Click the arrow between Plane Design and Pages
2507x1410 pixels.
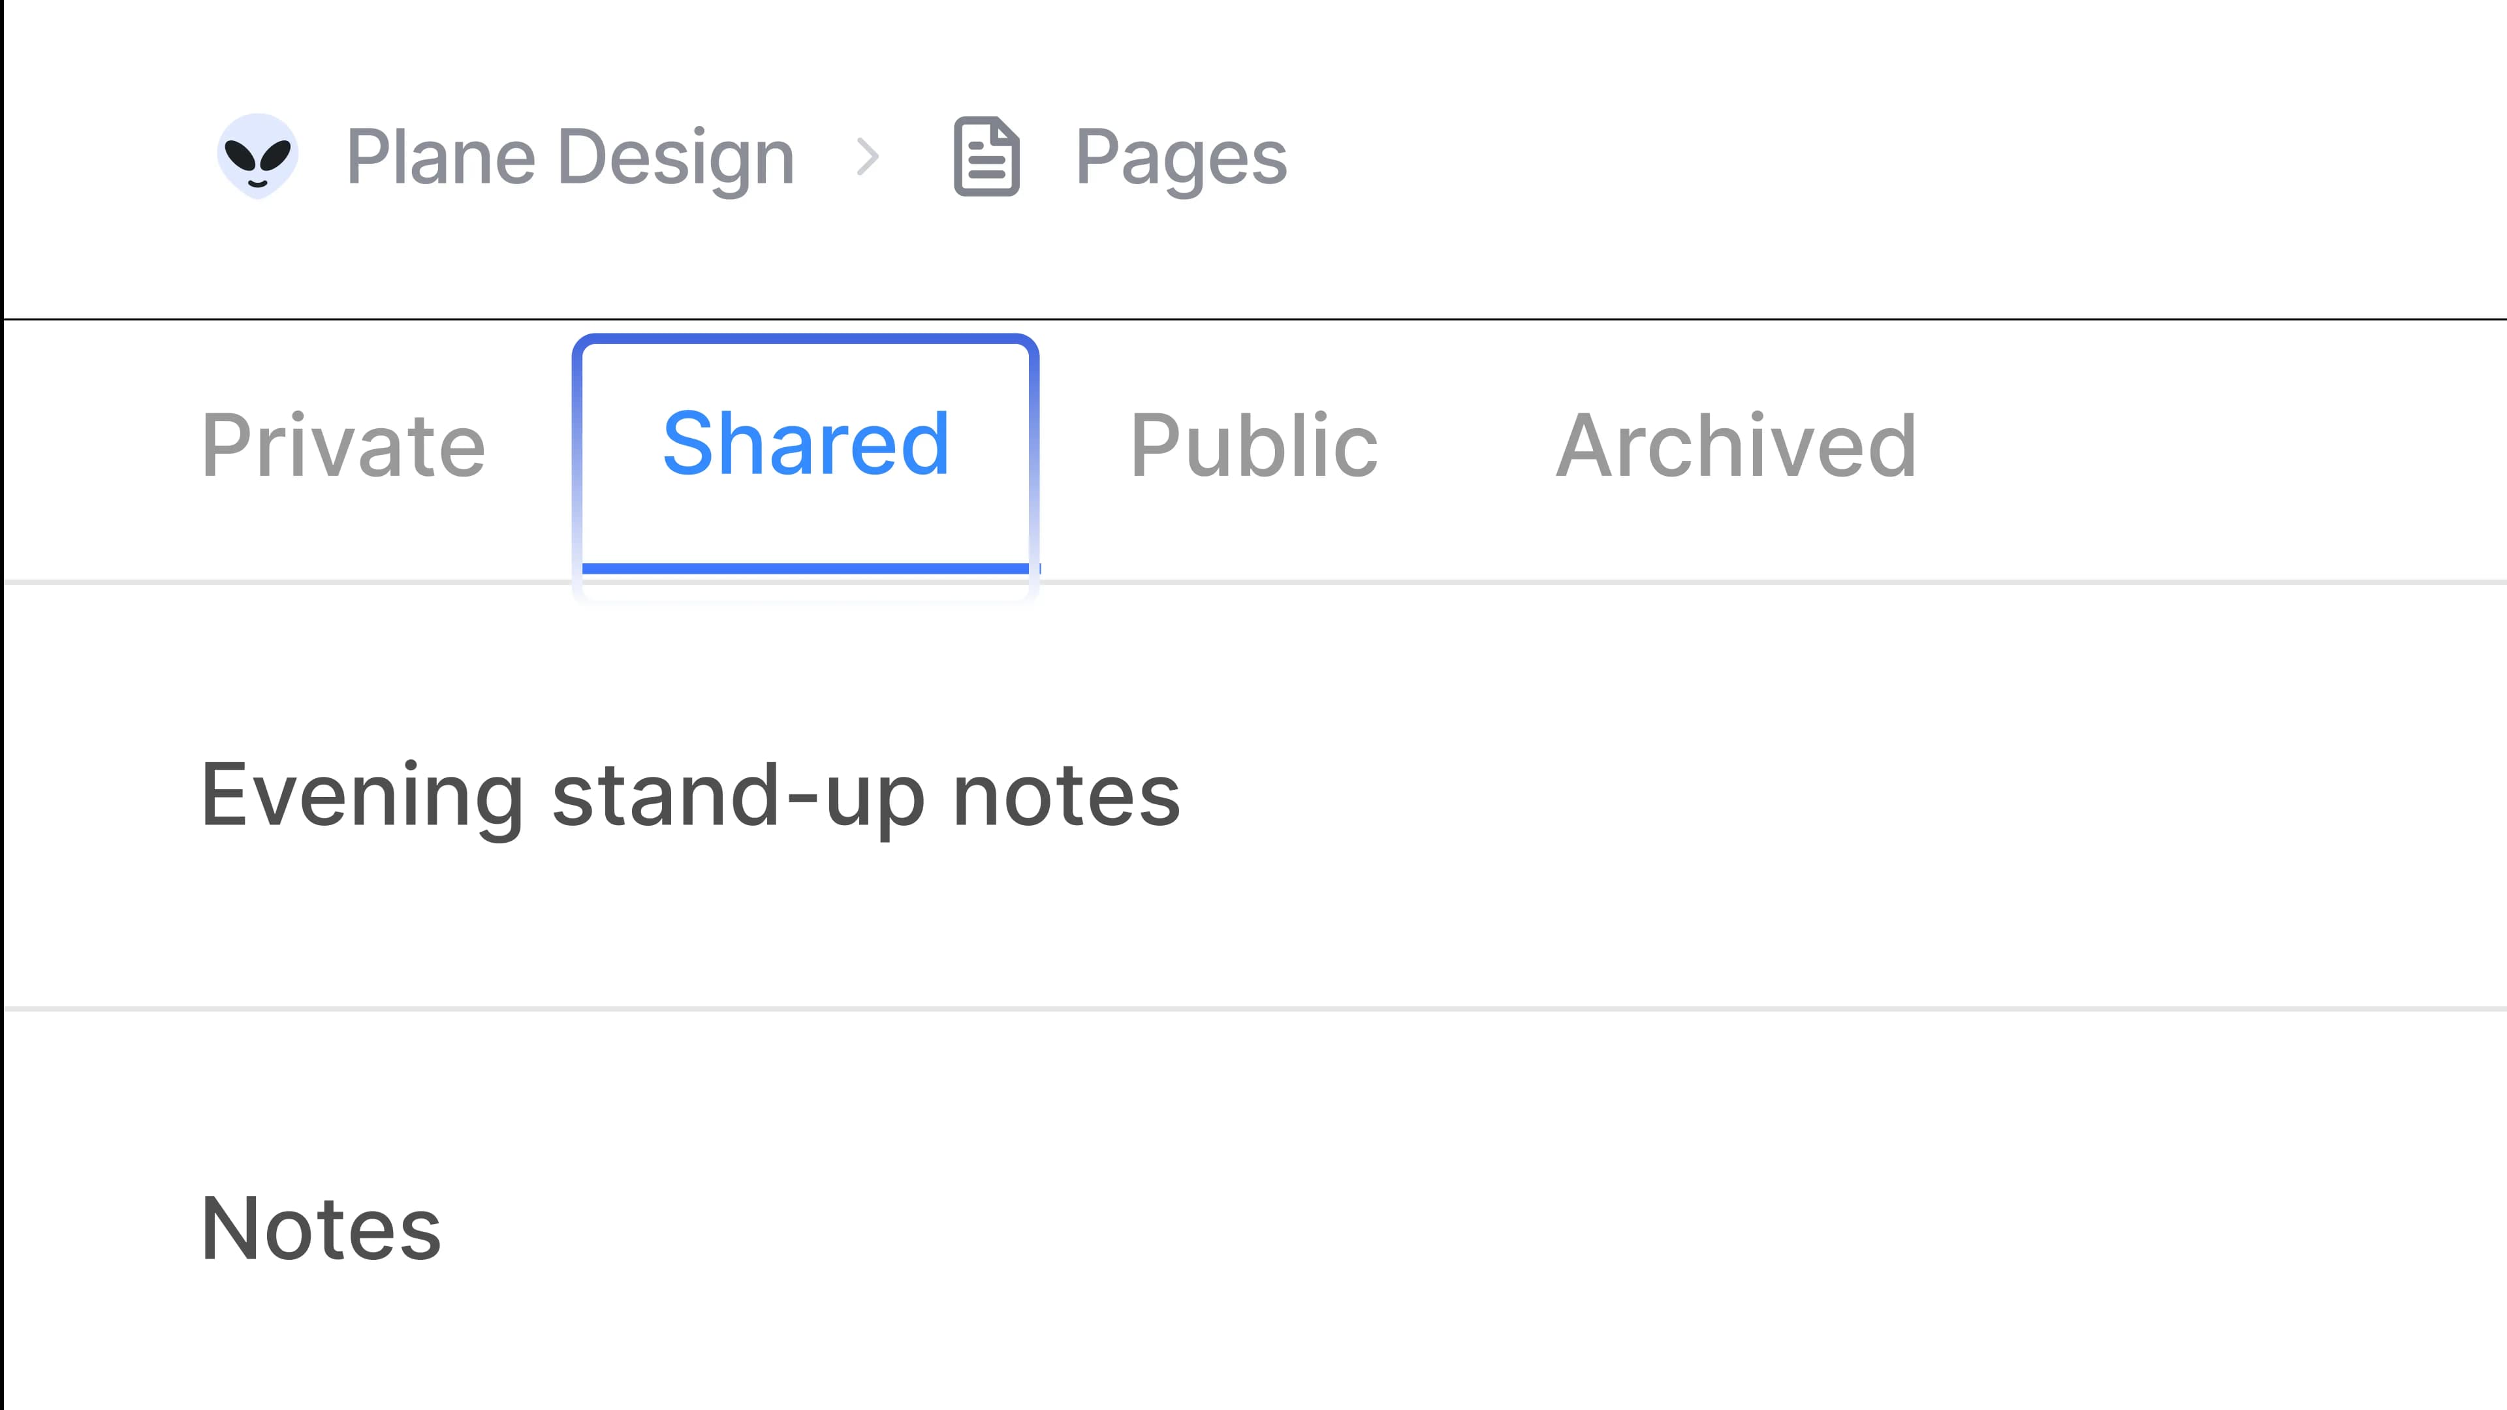pyautogui.click(x=867, y=157)
